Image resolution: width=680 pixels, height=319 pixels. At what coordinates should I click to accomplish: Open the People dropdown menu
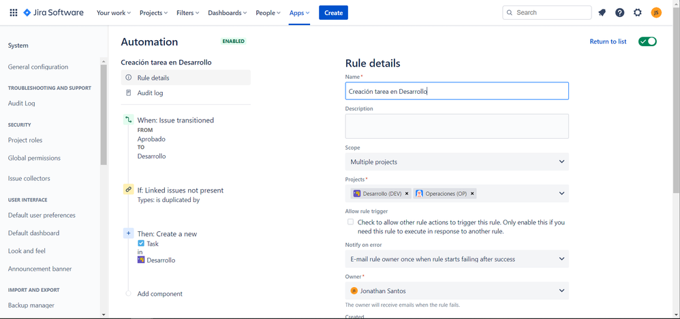click(268, 12)
